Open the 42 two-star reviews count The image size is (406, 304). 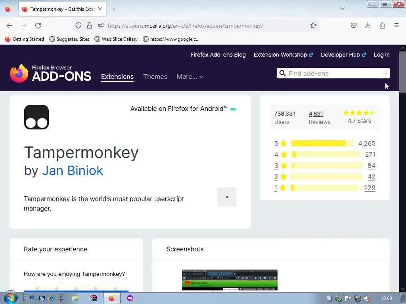tap(371, 177)
